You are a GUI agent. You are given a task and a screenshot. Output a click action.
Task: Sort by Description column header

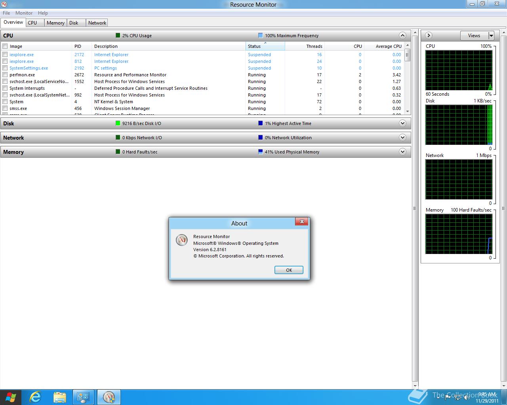[169, 46]
